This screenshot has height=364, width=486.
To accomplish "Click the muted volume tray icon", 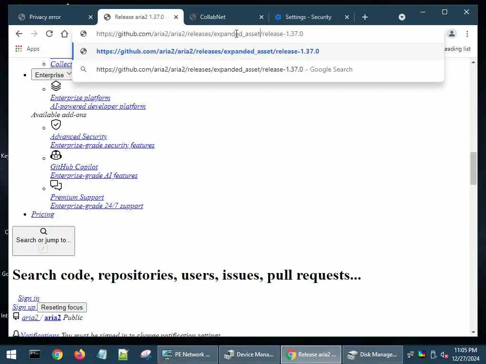I will click(x=444, y=355).
